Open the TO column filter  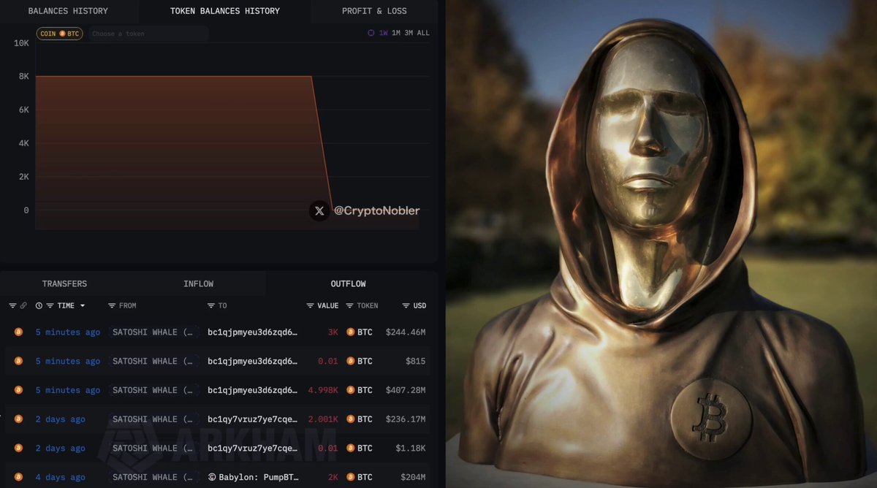point(211,305)
